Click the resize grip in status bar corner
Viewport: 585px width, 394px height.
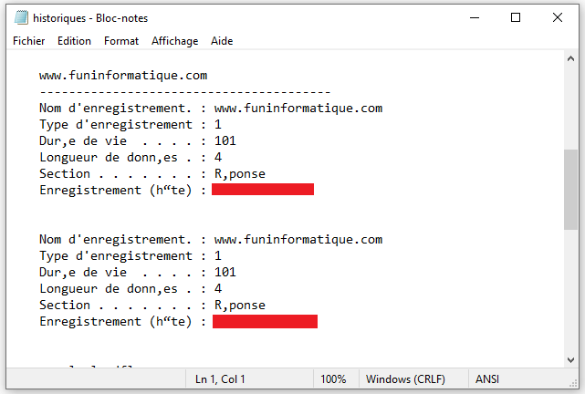click(x=573, y=383)
